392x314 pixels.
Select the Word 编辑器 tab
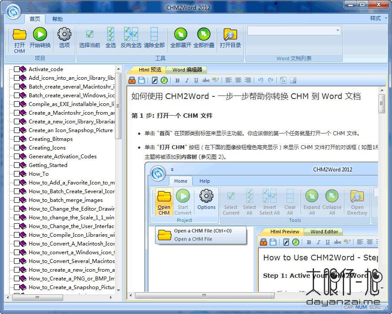(x=187, y=70)
